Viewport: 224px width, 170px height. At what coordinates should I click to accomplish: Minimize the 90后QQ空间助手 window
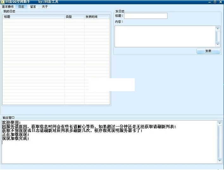click(209, 2)
